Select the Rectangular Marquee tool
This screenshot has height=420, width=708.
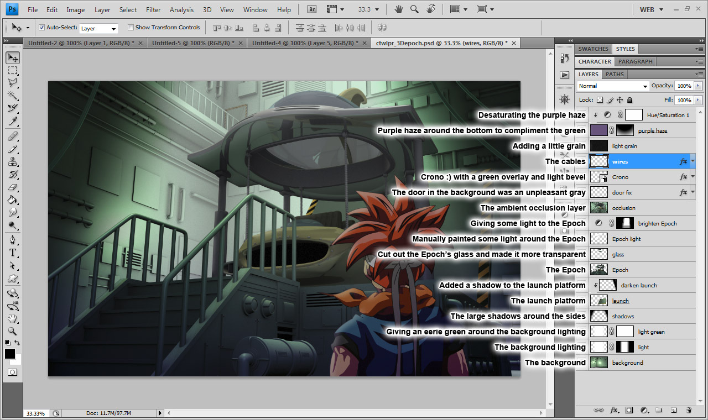point(13,70)
